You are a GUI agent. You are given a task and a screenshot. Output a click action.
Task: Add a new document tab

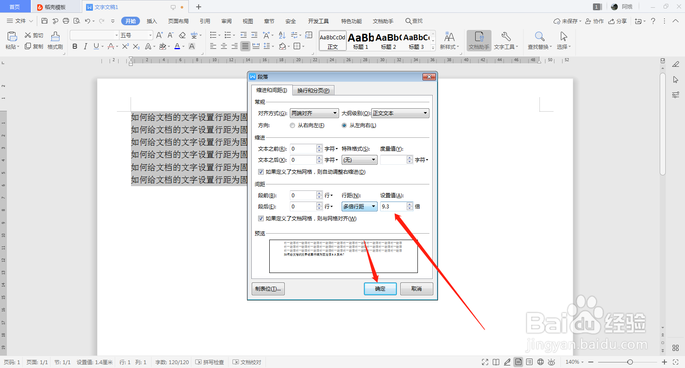[199, 7]
